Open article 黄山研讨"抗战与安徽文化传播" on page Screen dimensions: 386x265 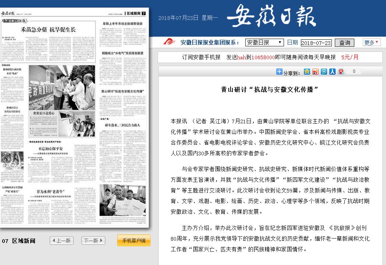click(x=123, y=91)
